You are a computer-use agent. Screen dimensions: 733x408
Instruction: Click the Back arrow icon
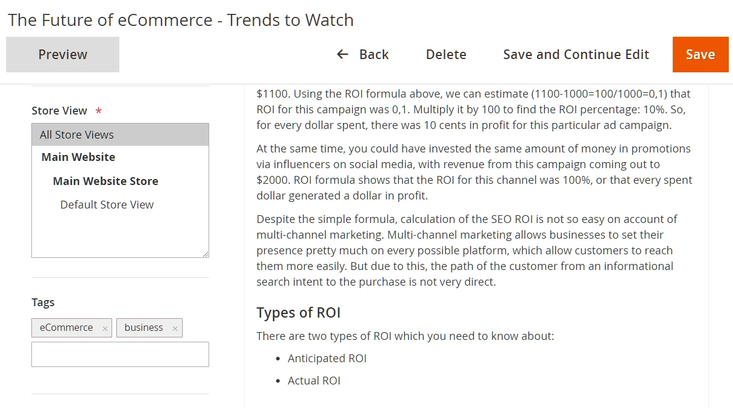342,54
